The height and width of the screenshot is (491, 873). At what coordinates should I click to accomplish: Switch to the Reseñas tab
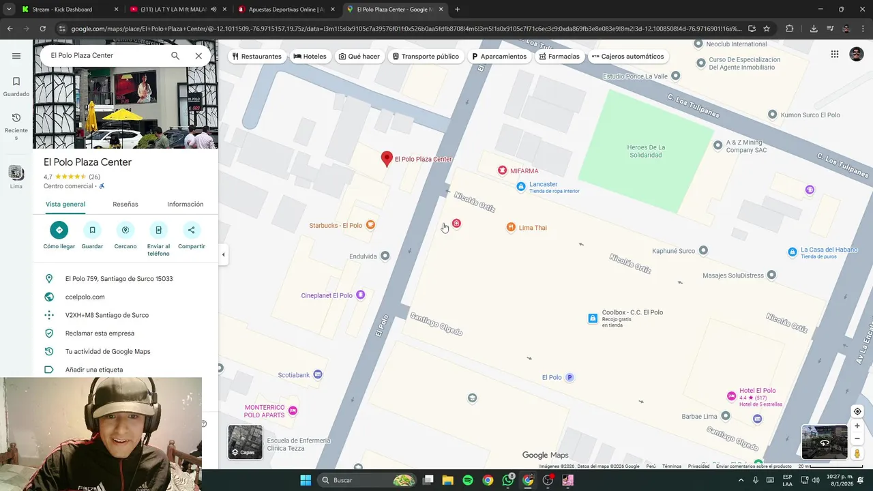[125, 204]
